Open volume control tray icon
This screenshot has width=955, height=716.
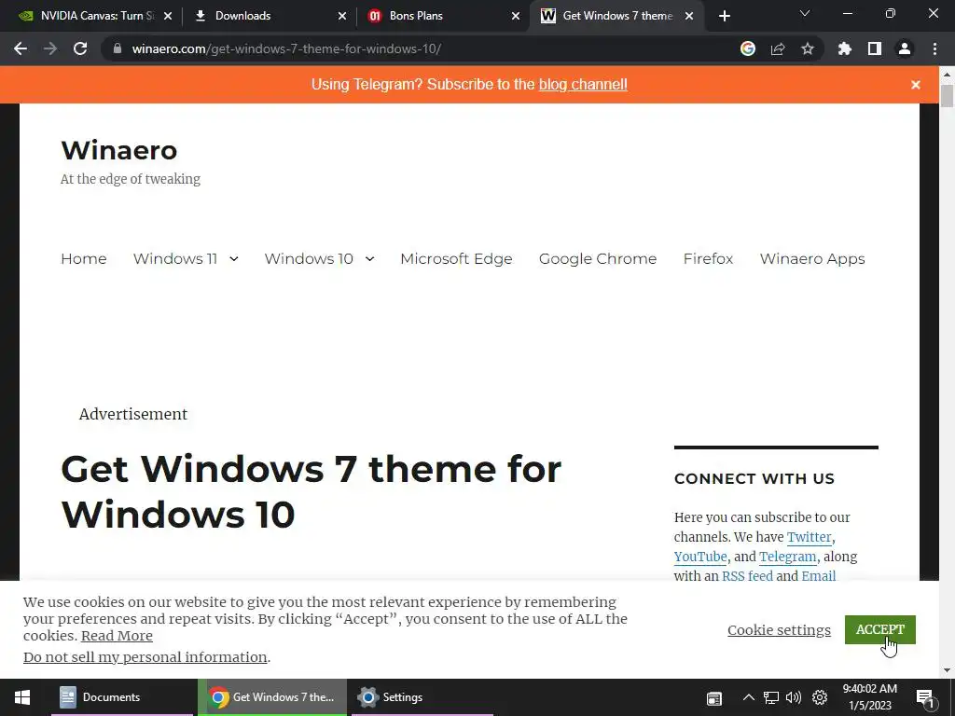794,697
